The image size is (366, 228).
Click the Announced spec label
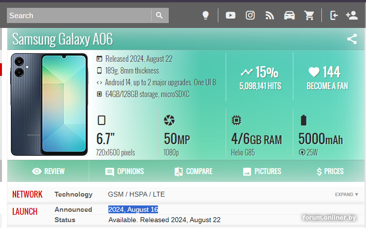pyautogui.click(x=73, y=209)
